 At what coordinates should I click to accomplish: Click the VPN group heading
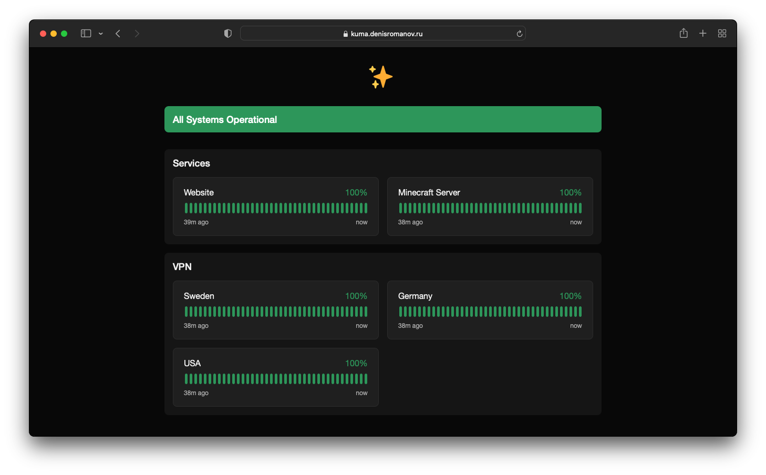pyautogui.click(x=182, y=267)
